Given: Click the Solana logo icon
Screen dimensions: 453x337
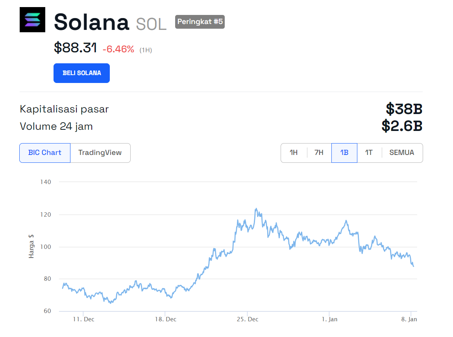Looking at the screenshot, I should pos(32,20).
